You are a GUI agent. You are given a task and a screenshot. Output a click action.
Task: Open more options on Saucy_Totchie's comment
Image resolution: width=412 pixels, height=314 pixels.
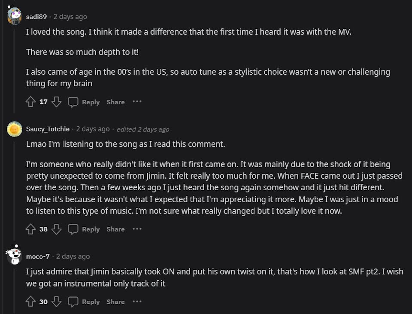[137, 229]
